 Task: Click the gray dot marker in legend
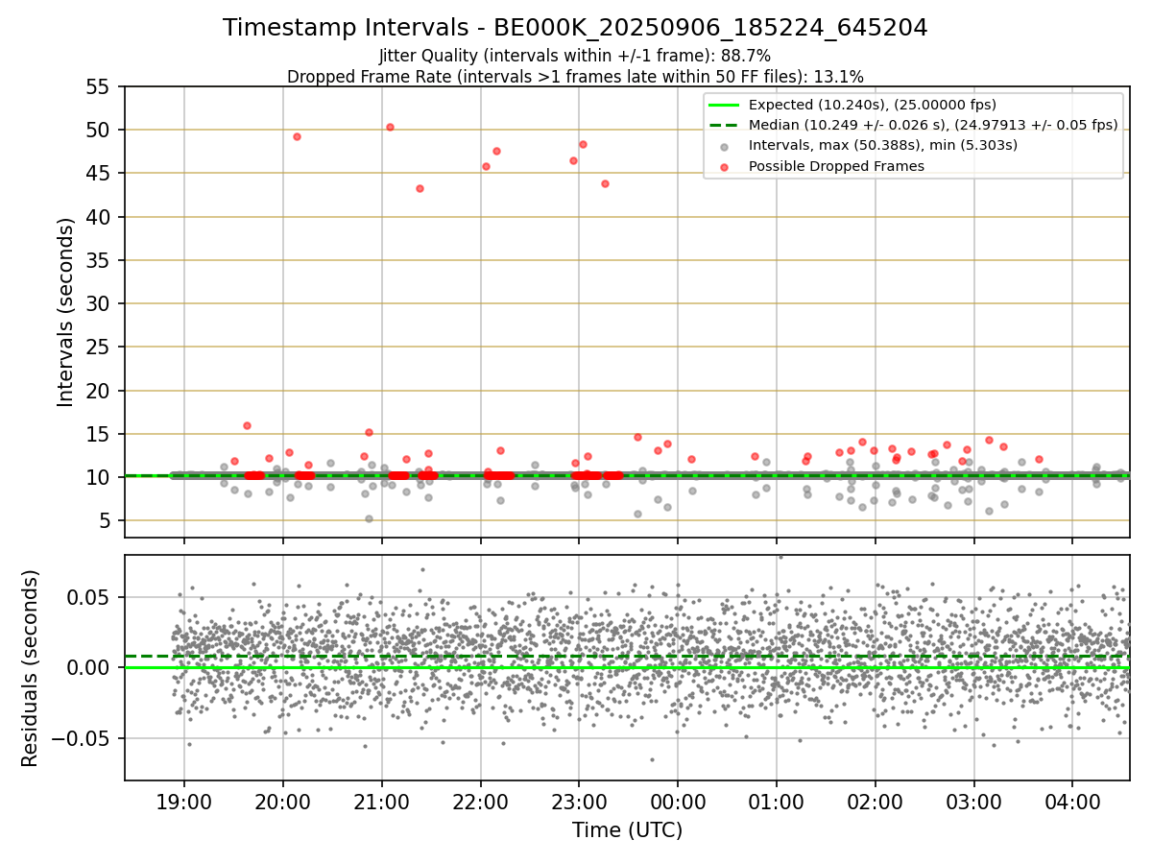724,146
